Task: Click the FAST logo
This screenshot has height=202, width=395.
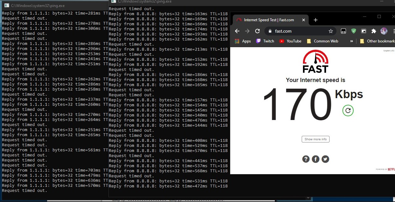Action: [x=315, y=62]
